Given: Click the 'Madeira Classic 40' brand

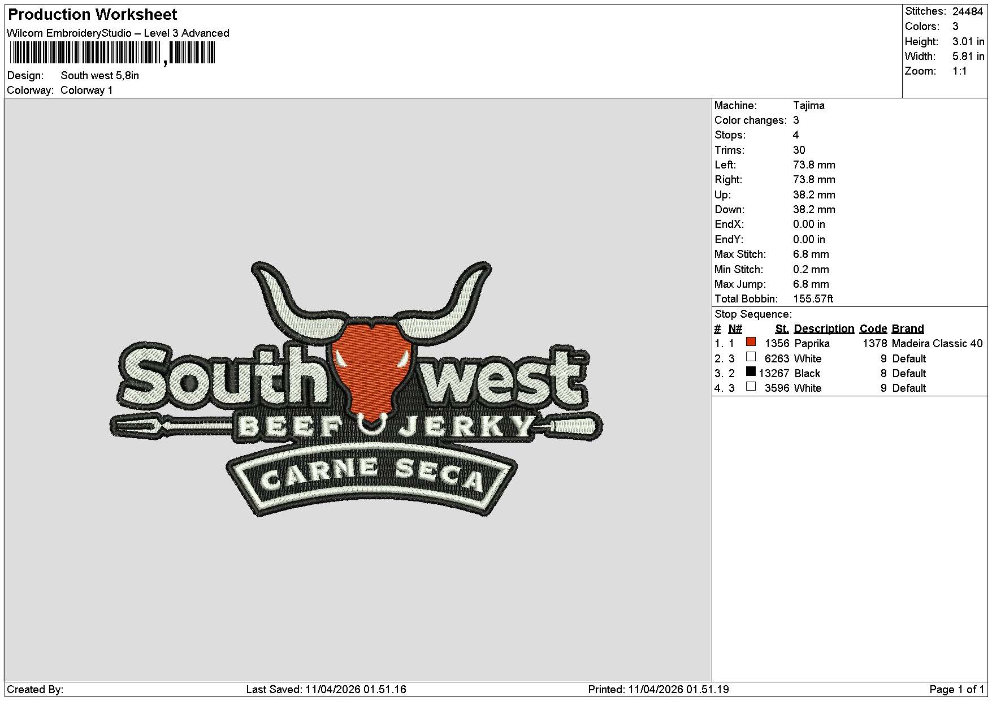Looking at the screenshot, I should pyautogui.click(x=937, y=344).
